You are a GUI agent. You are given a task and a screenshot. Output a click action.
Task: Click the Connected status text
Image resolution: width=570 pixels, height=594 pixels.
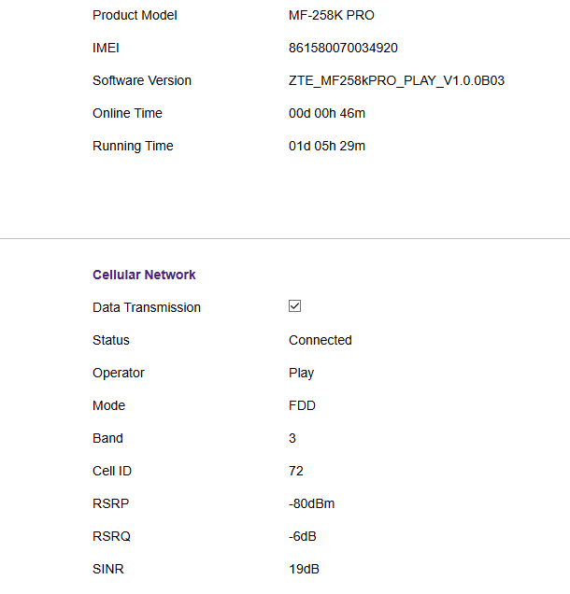point(321,340)
